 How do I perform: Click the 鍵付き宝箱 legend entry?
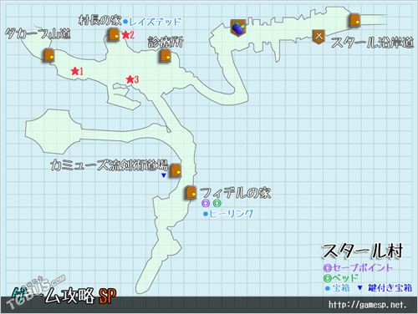[385, 288]
